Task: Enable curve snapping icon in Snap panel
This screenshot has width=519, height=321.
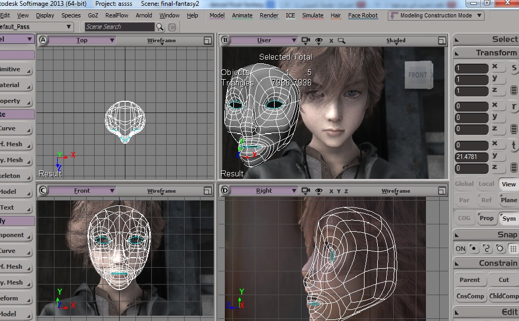Action: tap(487, 248)
